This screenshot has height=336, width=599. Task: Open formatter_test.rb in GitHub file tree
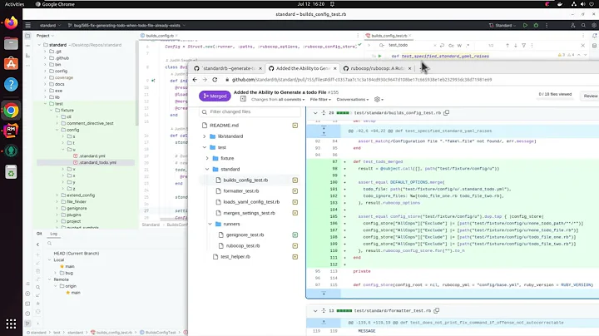240,191
